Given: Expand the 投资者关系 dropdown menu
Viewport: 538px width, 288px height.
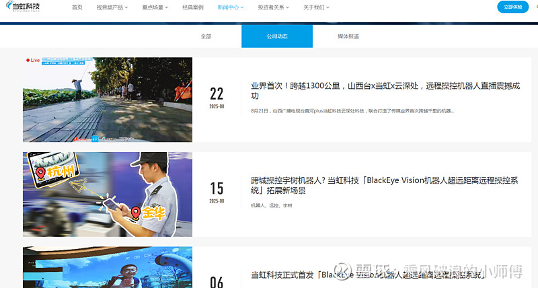Looking at the screenshot, I should tap(274, 7).
